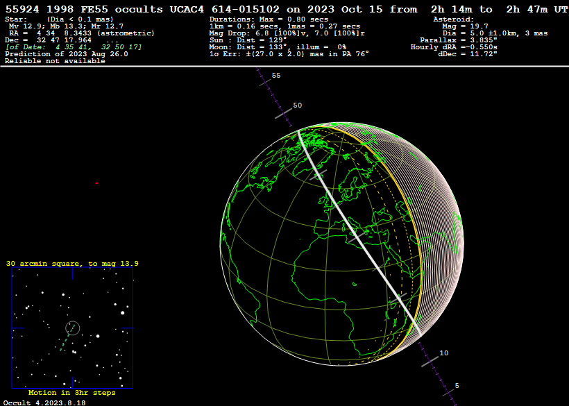Click the small red dot left of globe
The width and height of the screenshot is (569, 406).
tap(97, 183)
